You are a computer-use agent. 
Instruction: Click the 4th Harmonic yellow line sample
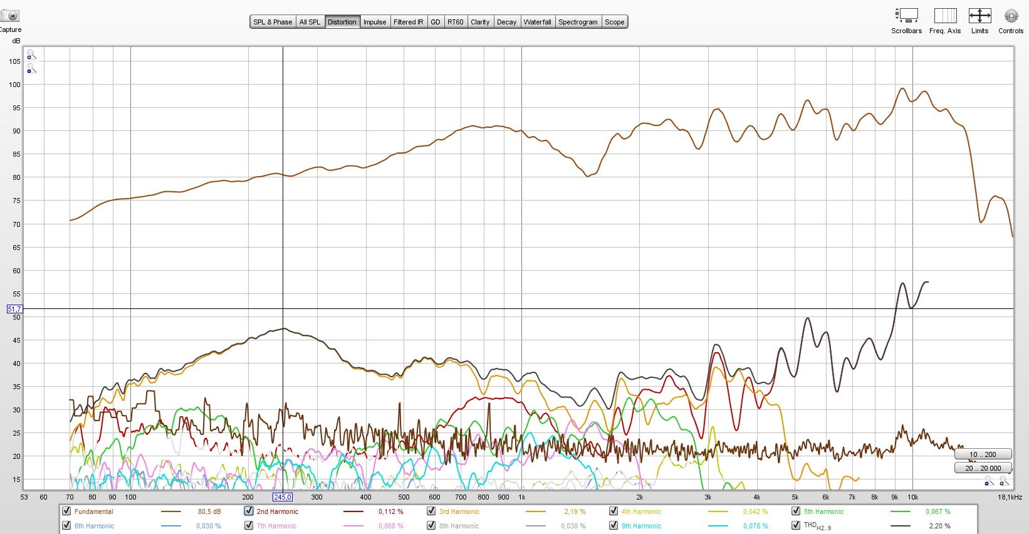click(x=718, y=511)
